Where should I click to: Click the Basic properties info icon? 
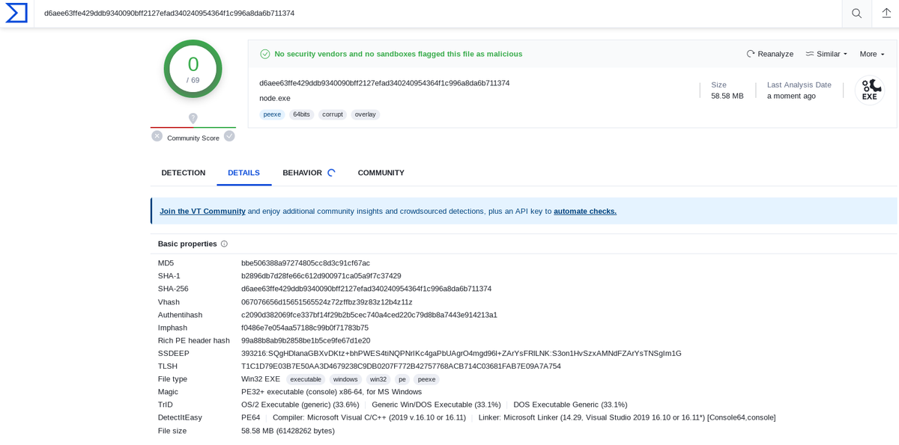click(x=224, y=244)
